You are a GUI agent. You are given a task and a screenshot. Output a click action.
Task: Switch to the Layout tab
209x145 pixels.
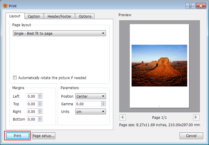(15, 16)
